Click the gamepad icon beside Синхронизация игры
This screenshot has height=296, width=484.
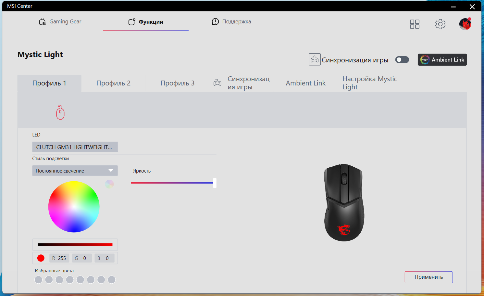pos(315,59)
